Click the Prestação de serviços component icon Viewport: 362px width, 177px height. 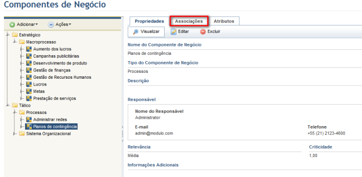tap(29, 98)
